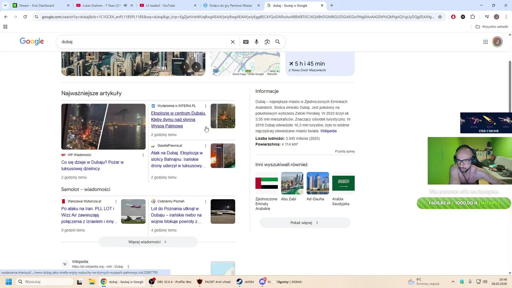Open the Google apps grid
The image size is (512, 288).
486,42
